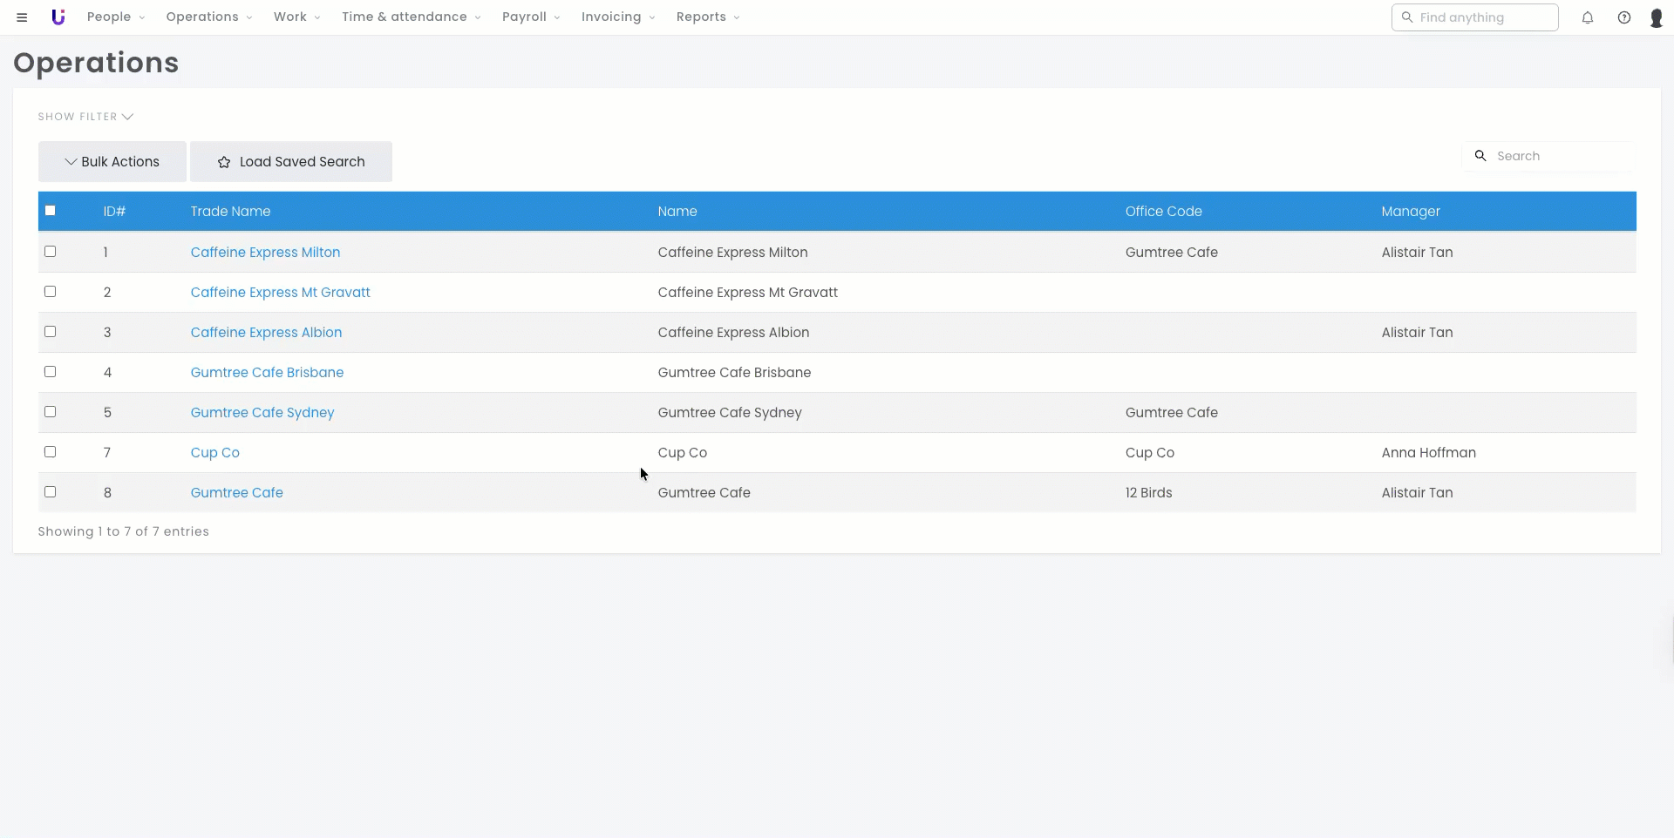The width and height of the screenshot is (1674, 838).
Task: Sort by Name column header
Action: point(677,212)
